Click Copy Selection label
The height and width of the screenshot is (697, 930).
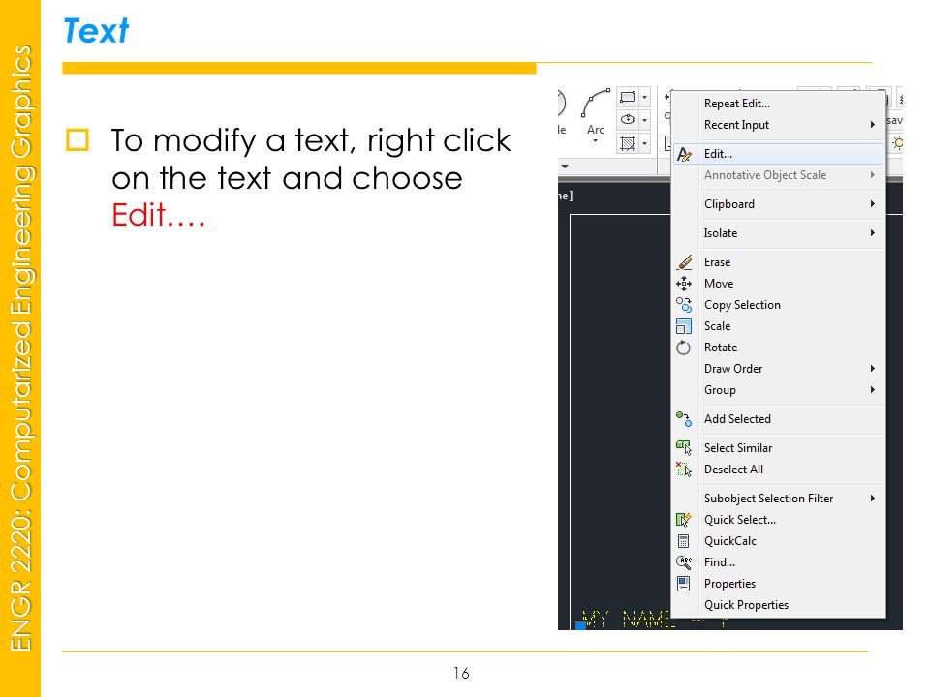pos(742,305)
